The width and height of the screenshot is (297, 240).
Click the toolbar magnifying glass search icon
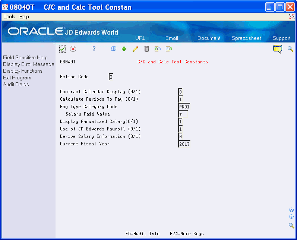tap(290, 49)
